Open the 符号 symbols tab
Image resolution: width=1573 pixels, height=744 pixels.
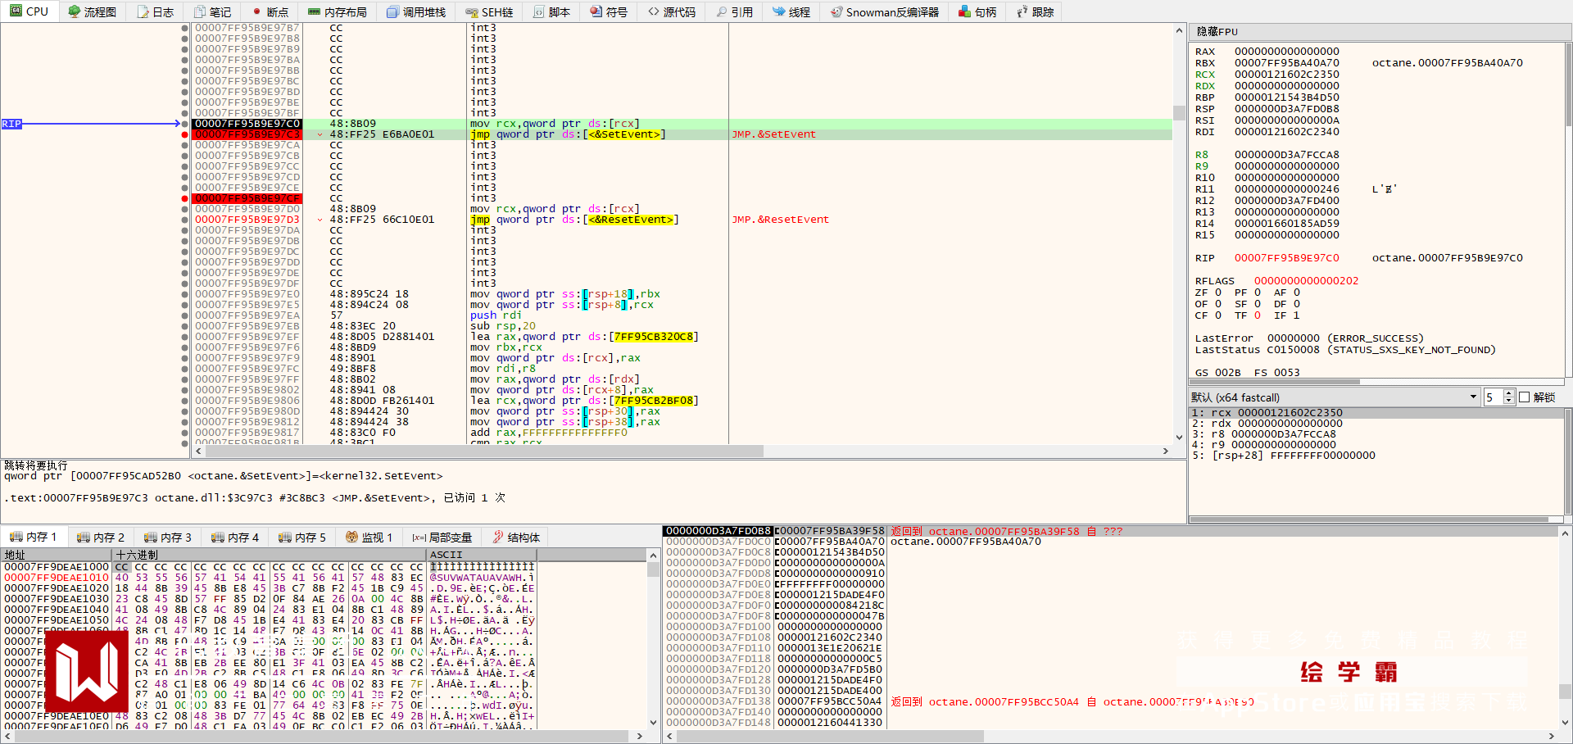[x=609, y=11]
